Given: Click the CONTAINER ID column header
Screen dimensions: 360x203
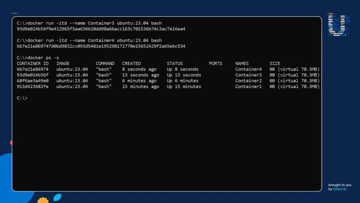Looking at the screenshot, I should click(x=33, y=63).
